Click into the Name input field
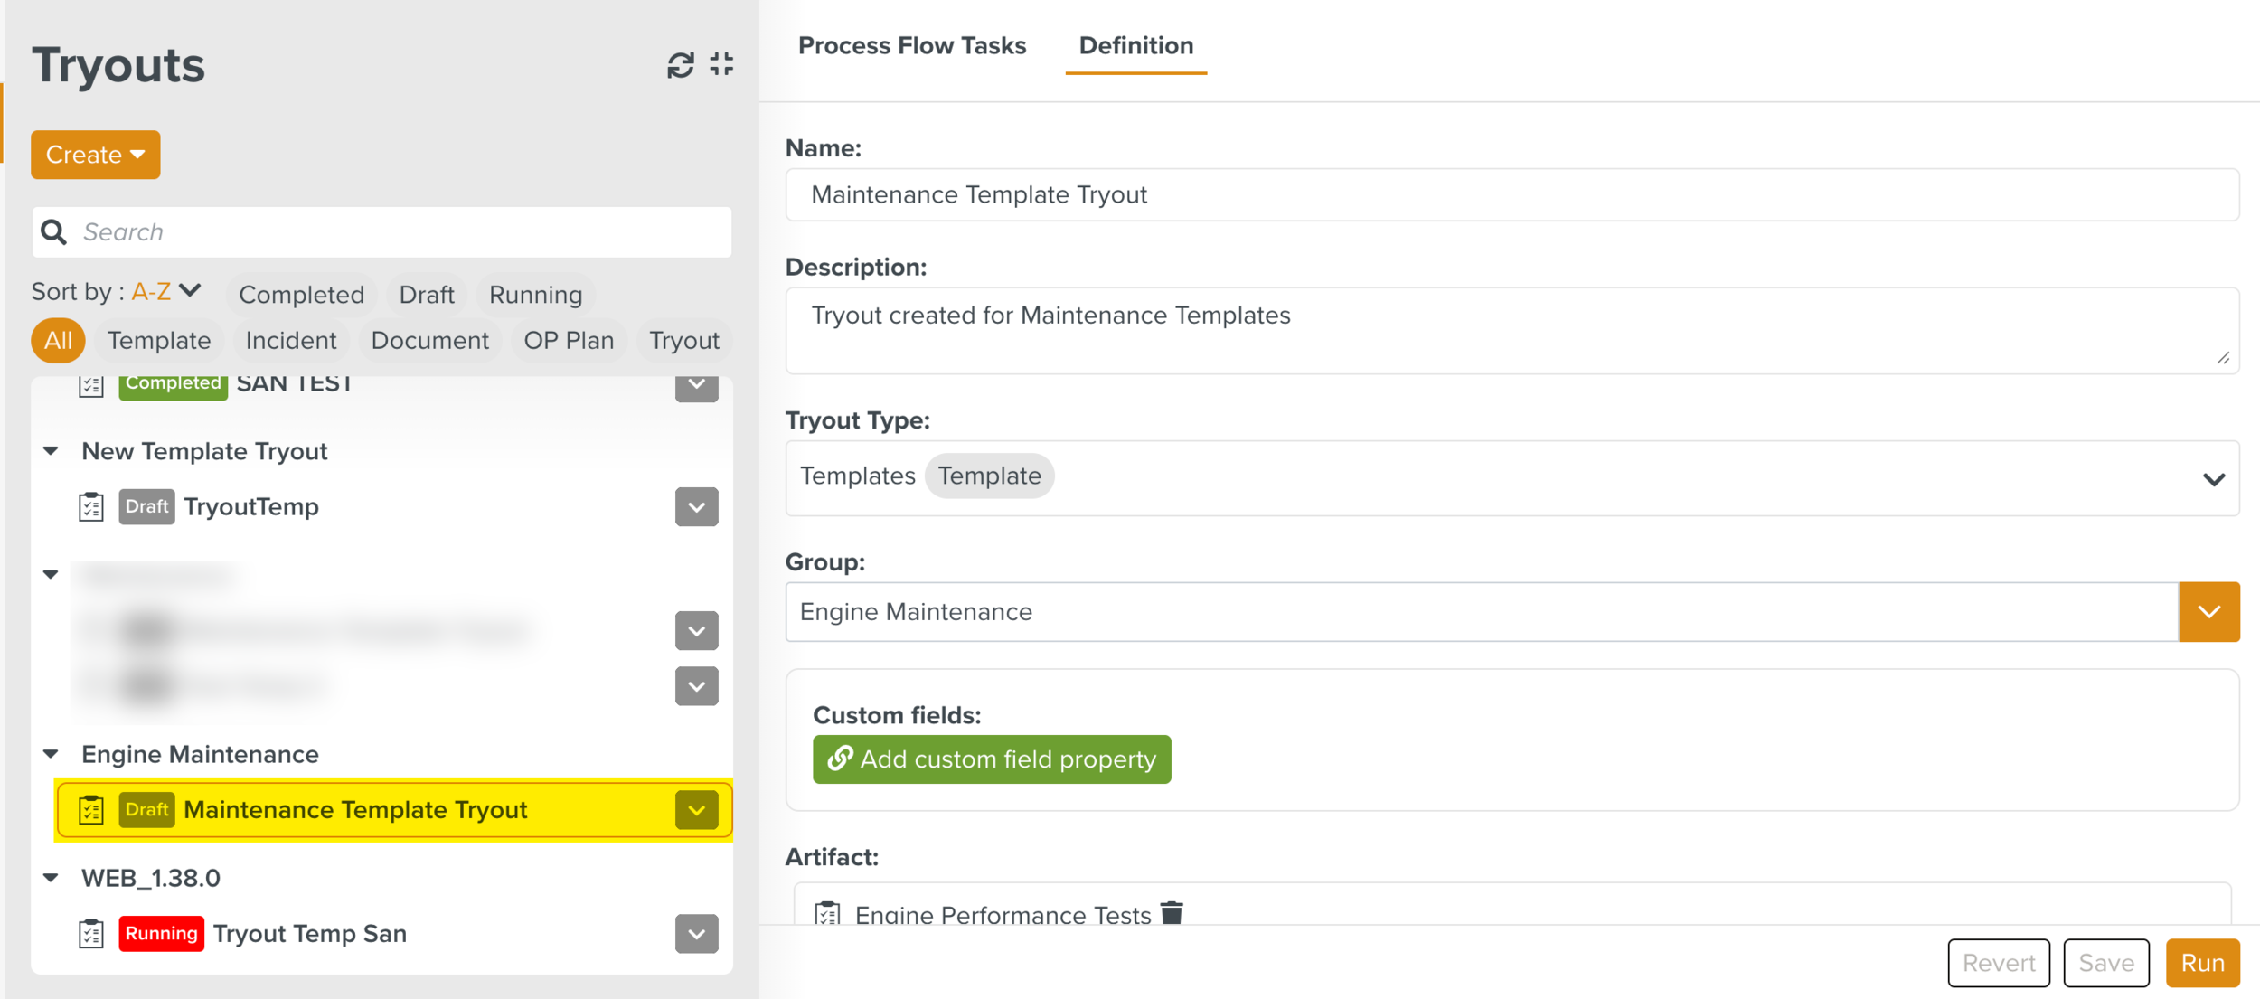 (1511, 195)
